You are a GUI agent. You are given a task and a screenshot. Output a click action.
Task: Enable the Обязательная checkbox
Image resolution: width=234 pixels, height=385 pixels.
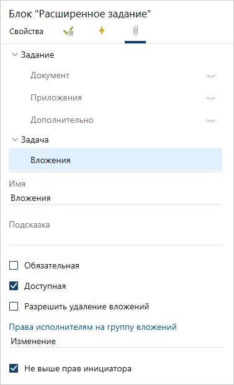(14, 266)
